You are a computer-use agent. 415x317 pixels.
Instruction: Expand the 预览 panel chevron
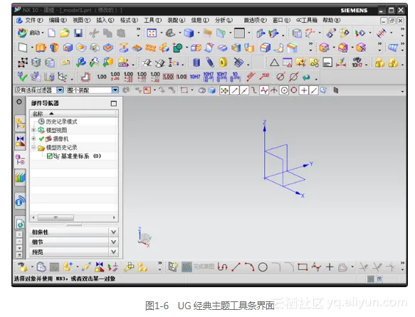(x=114, y=252)
